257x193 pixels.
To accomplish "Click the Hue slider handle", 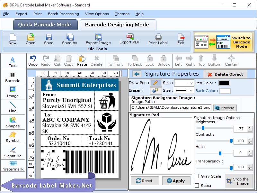I will (x=220, y=153).
